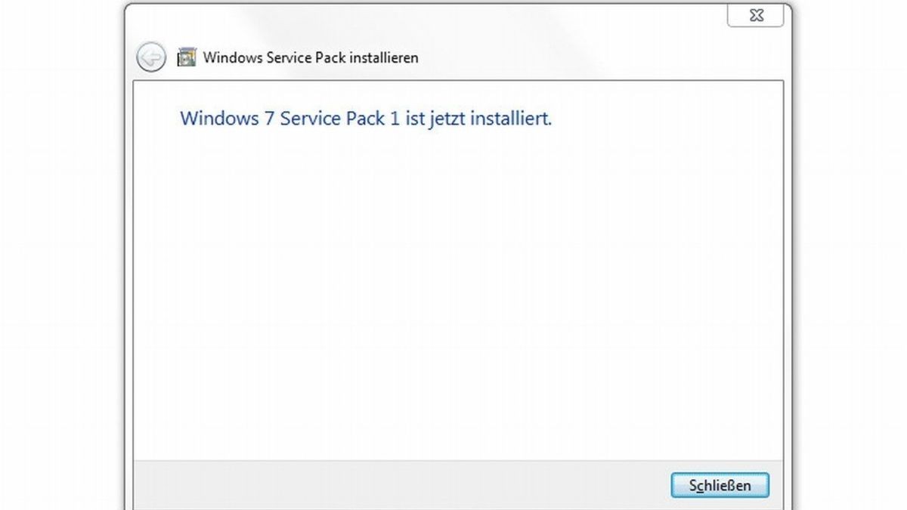
Task: Click "Service Pack 1" in the blue heading
Action: click(x=339, y=119)
